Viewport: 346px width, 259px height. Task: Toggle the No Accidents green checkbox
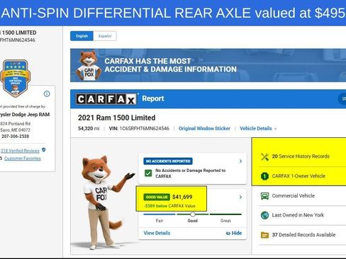(x=148, y=173)
